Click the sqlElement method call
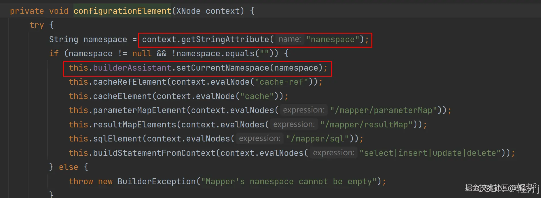 coord(117,139)
